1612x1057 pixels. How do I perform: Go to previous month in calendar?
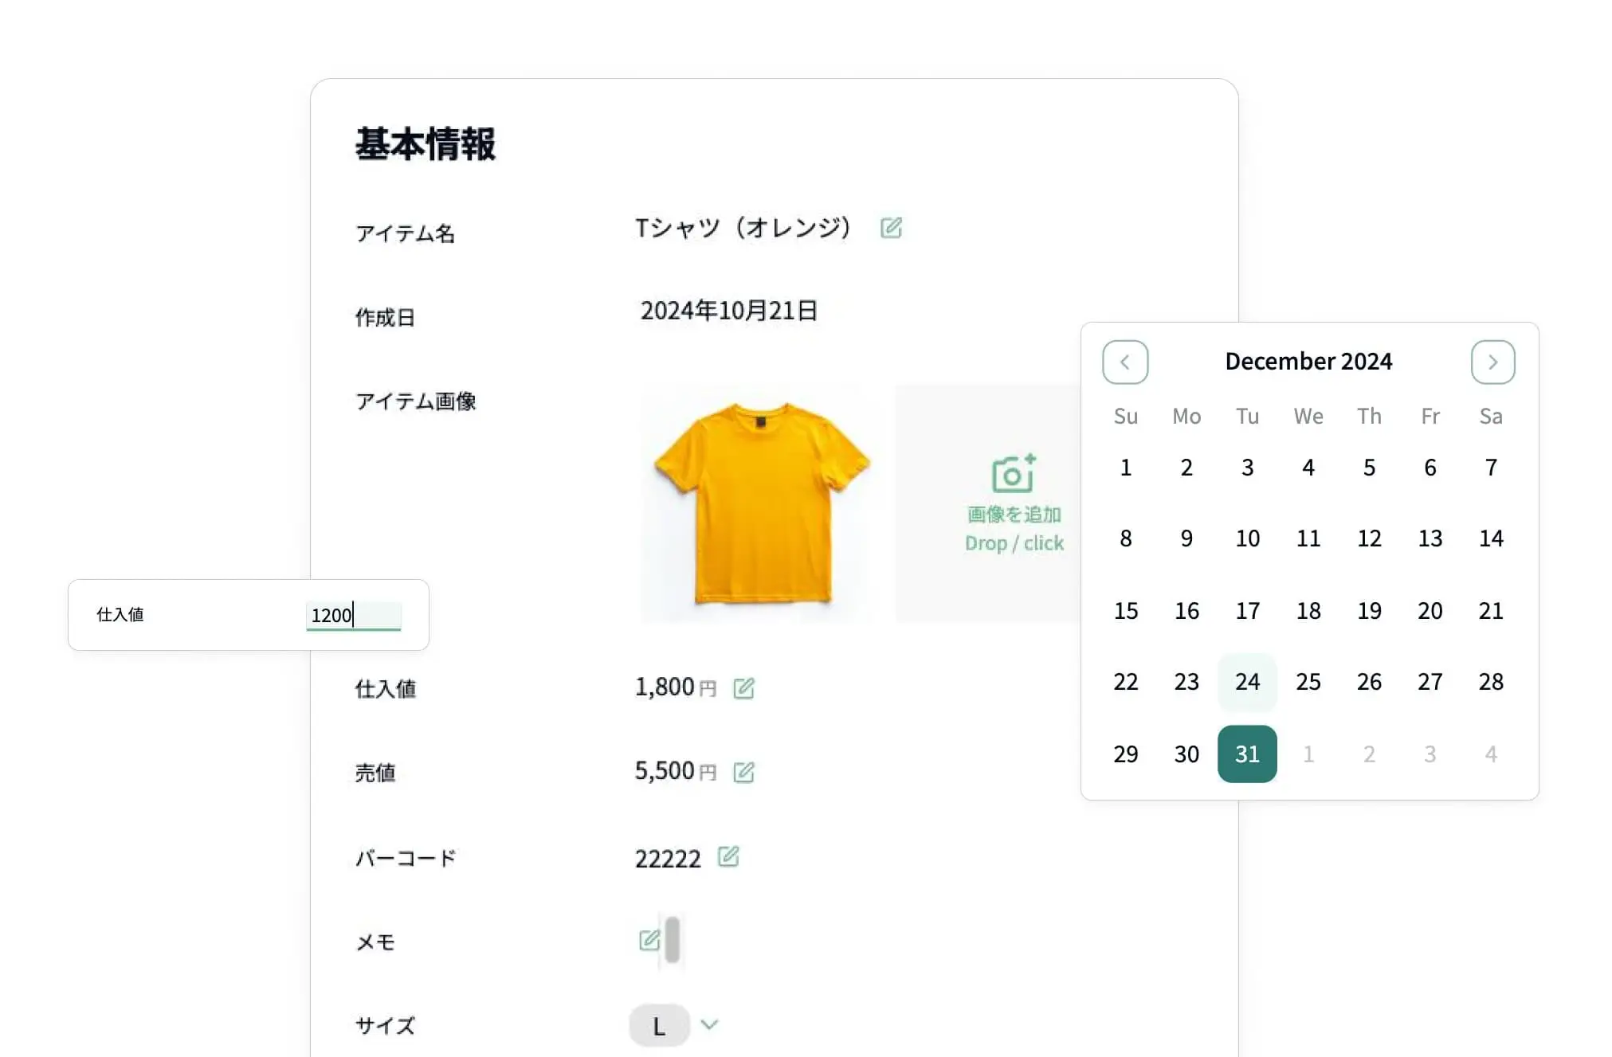click(1125, 362)
